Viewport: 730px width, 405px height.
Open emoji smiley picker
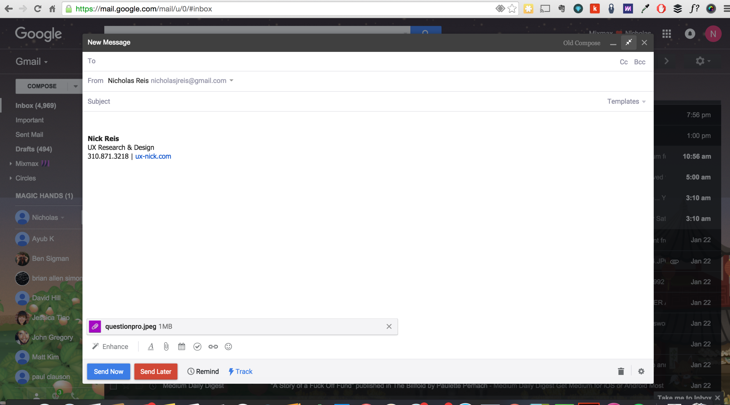point(228,346)
